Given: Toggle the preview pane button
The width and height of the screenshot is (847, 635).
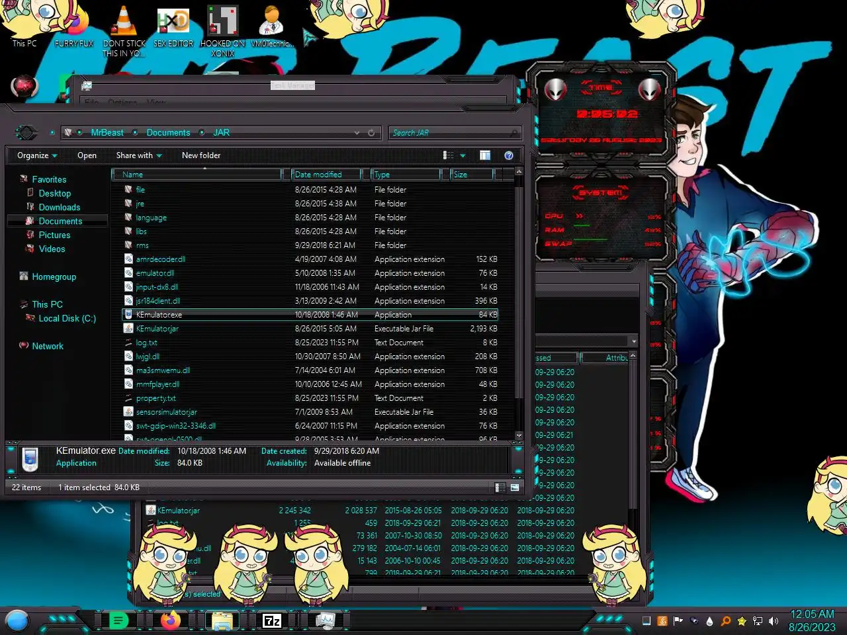Looking at the screenshot, I should pos(485,155).
